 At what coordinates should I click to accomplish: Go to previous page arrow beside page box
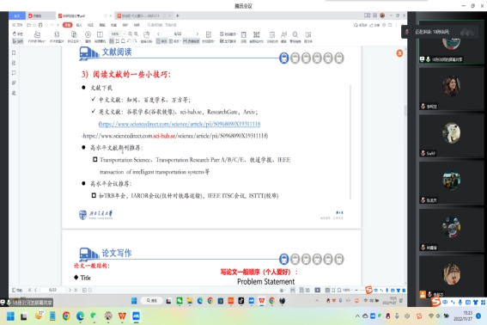158,34
